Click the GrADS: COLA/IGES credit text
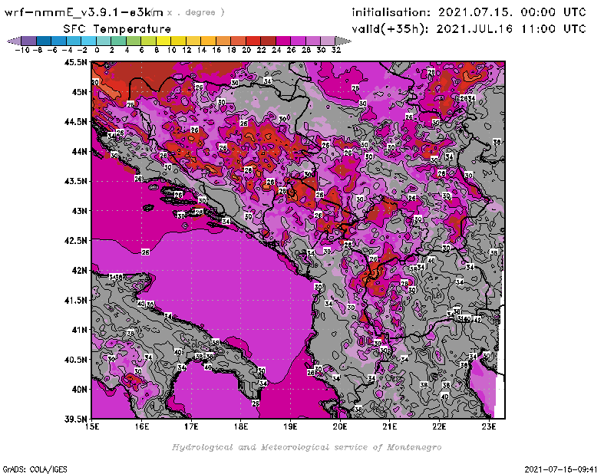614x474 pixels. click(35, 469)
